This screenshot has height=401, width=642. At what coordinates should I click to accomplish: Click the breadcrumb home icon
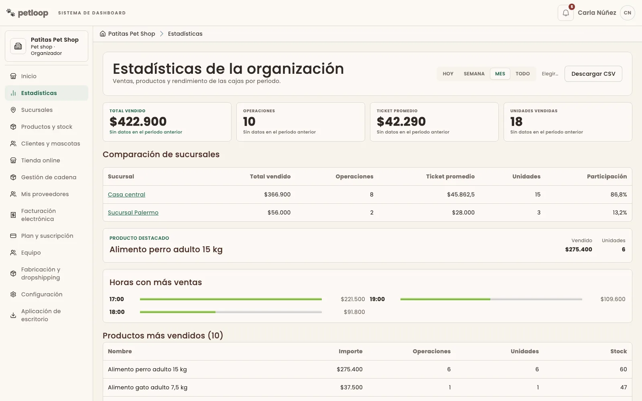pyautogui.click(x=103, y=34)
